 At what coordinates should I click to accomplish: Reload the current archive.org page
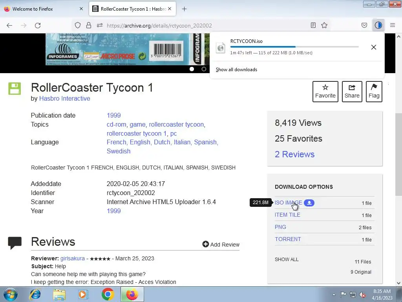pyautogui.click(x=38, y=26)
